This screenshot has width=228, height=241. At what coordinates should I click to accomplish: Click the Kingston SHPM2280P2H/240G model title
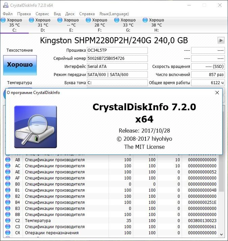pos(114,41)
